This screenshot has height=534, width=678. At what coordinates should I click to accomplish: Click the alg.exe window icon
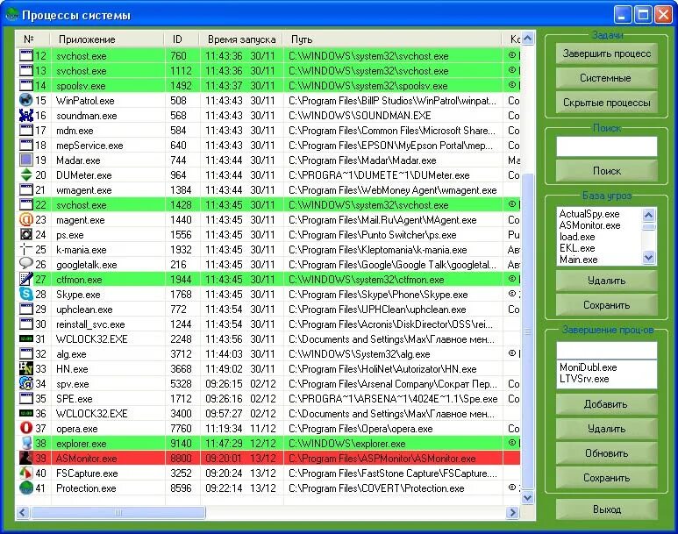coord(26,353)
